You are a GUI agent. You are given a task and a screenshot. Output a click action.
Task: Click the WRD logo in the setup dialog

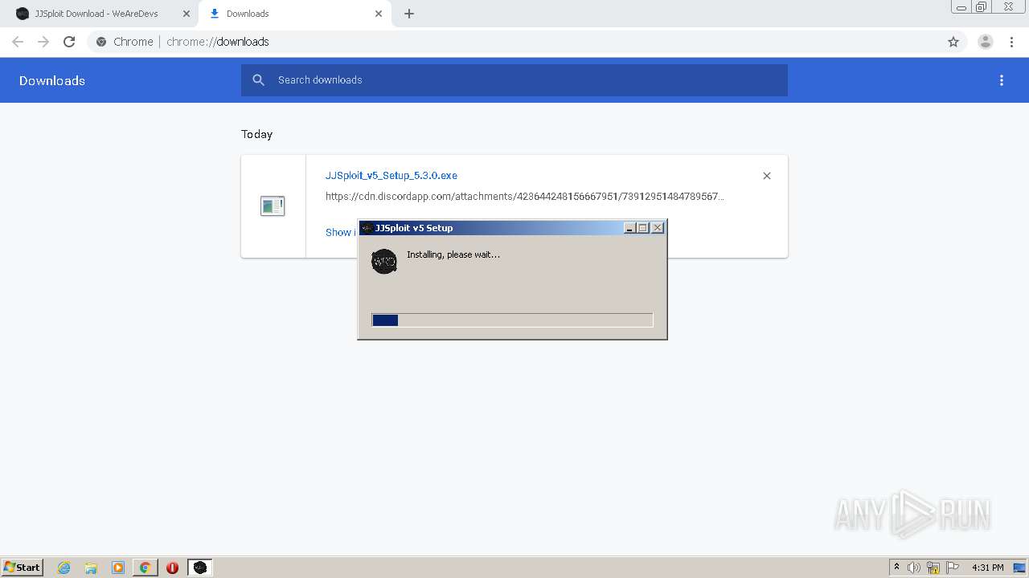point(384,261)
